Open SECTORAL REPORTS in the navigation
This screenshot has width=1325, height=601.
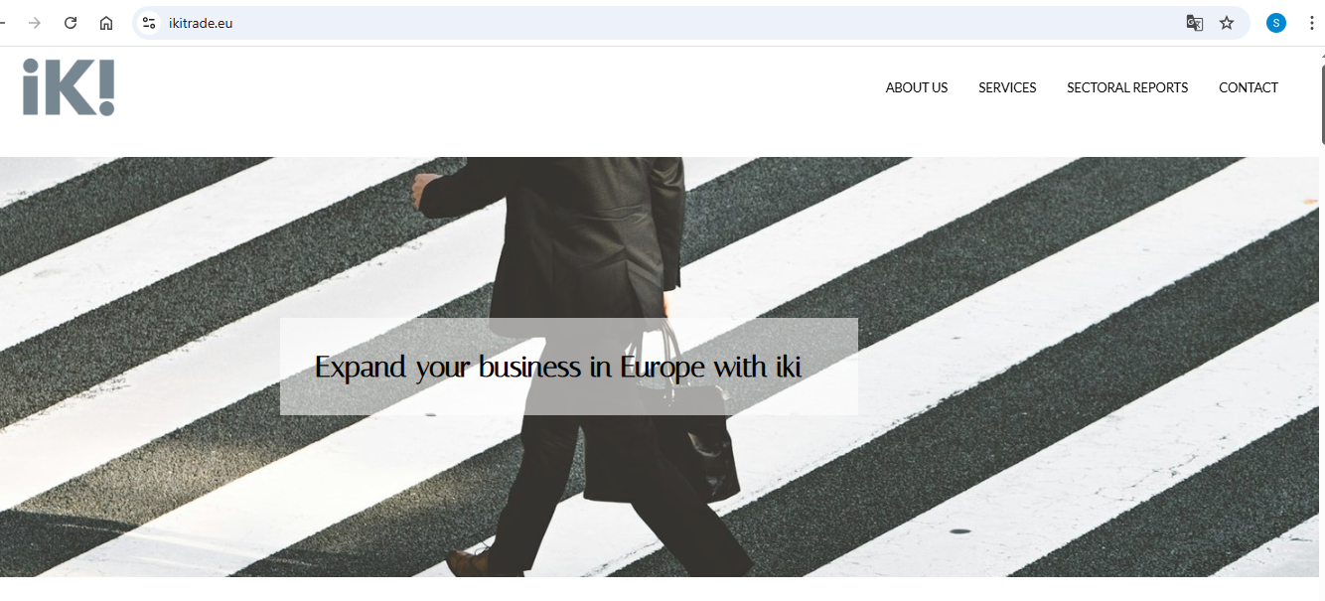(x=1127, y=87)
